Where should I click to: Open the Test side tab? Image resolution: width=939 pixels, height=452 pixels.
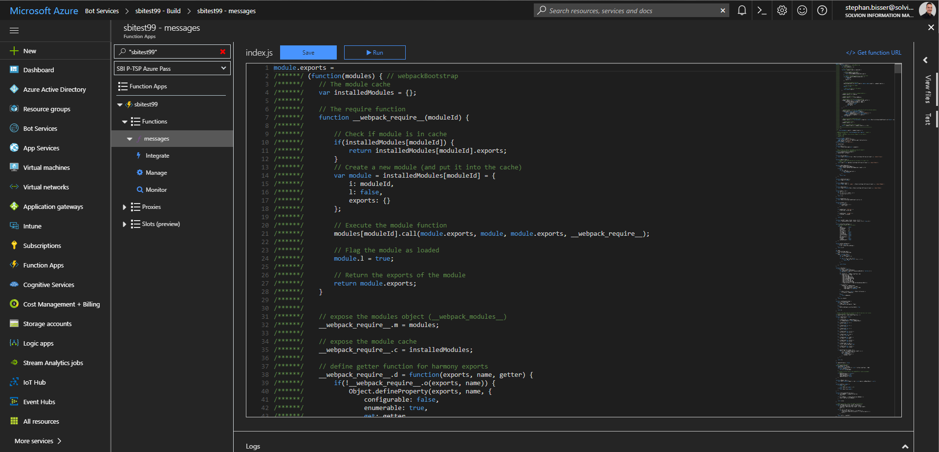tap(927, 119)
